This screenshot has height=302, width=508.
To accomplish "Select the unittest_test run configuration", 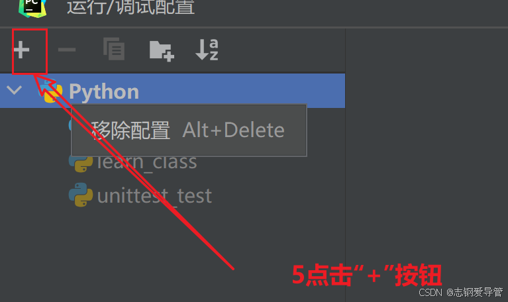I will pyautogui.click(x=140, y=195).
